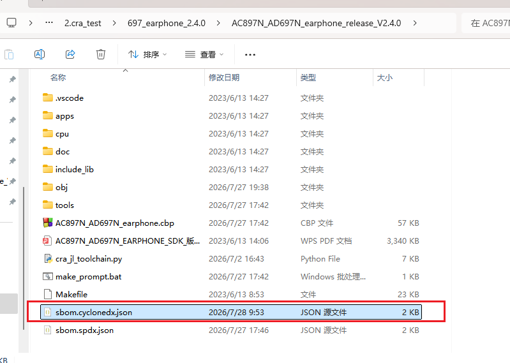
Task: Focus the search box beginning 在 AC897
Action: 486,23
